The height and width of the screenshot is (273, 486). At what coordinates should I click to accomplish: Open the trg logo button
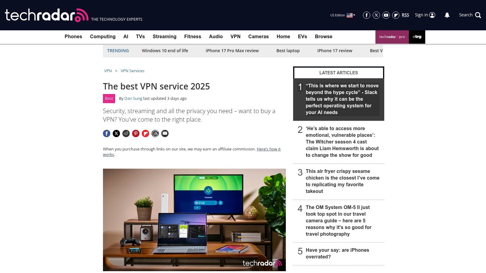[417, 37]
